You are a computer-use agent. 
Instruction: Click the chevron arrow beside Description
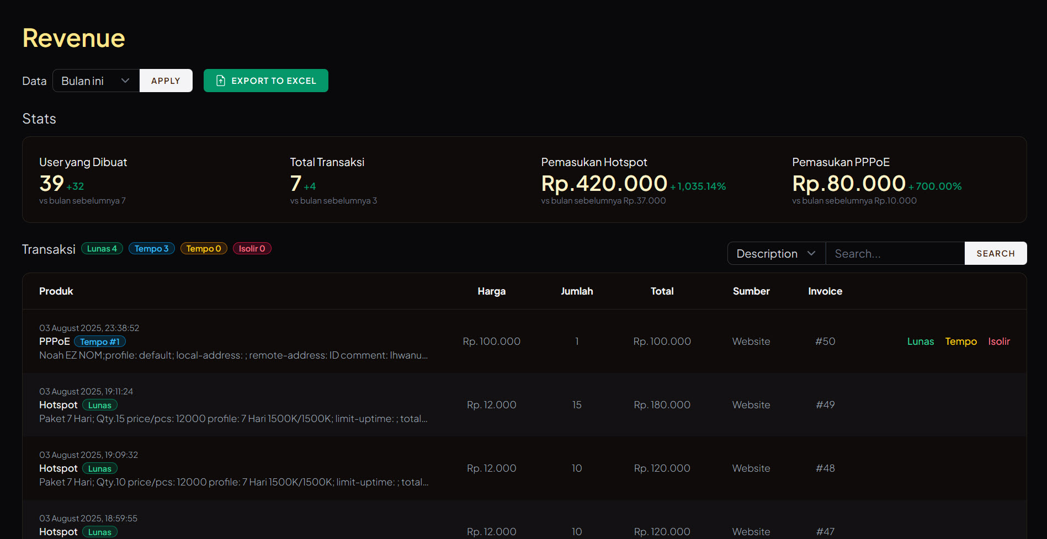(x=811, y=253)
